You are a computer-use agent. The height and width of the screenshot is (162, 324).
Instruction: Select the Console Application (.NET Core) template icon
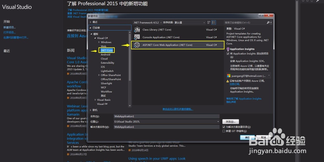click(137, 37)
